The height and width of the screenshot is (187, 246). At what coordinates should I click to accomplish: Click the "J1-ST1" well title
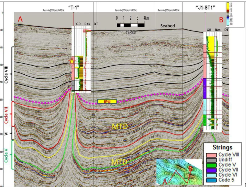[x=205, y=7]
